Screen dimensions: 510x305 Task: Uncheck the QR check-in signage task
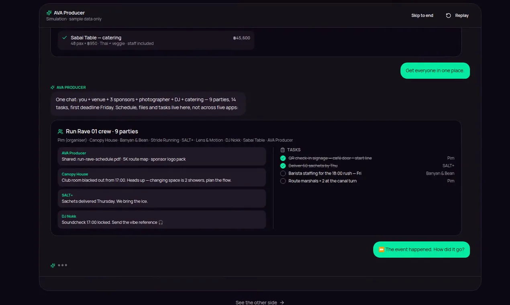[x=283, y=158]
